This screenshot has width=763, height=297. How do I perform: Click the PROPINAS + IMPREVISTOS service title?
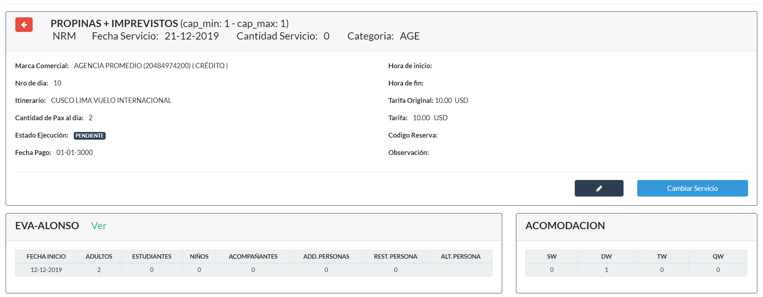tap(114, 24)
